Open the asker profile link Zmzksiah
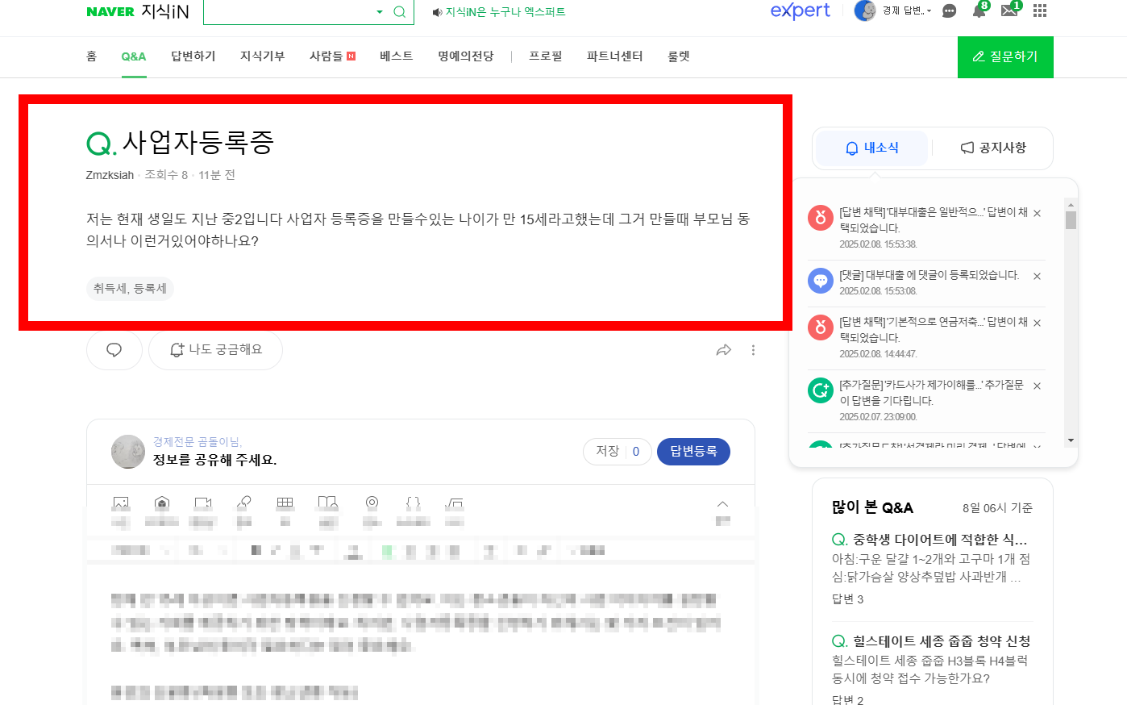1127x705 pixels. (110, 175)
